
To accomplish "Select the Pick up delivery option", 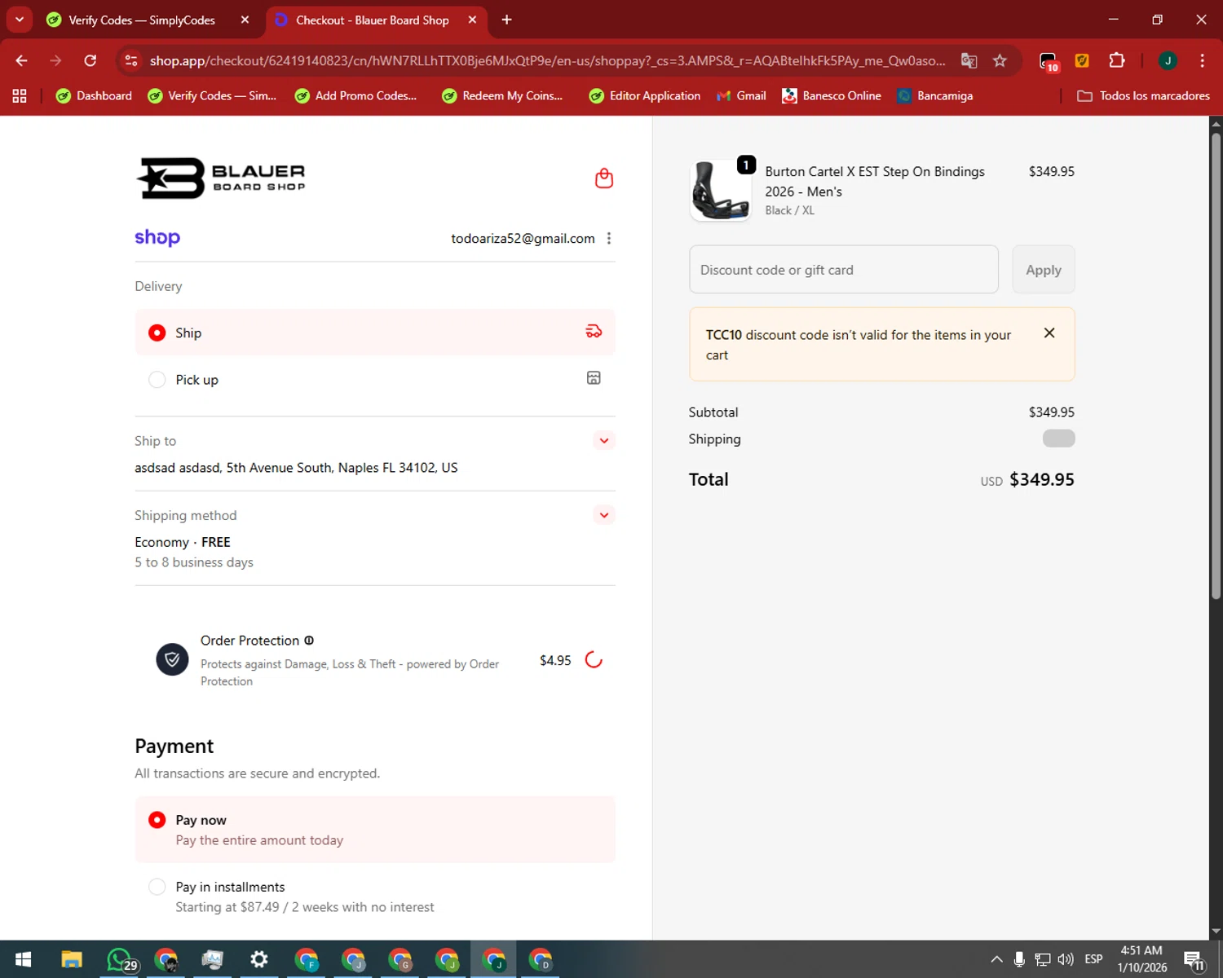I will click(375, 379).
